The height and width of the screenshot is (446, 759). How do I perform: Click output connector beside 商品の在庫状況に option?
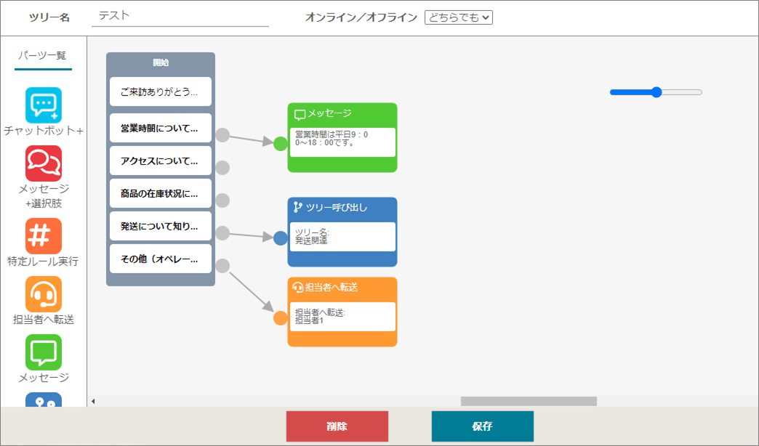[x=222, y=200]
